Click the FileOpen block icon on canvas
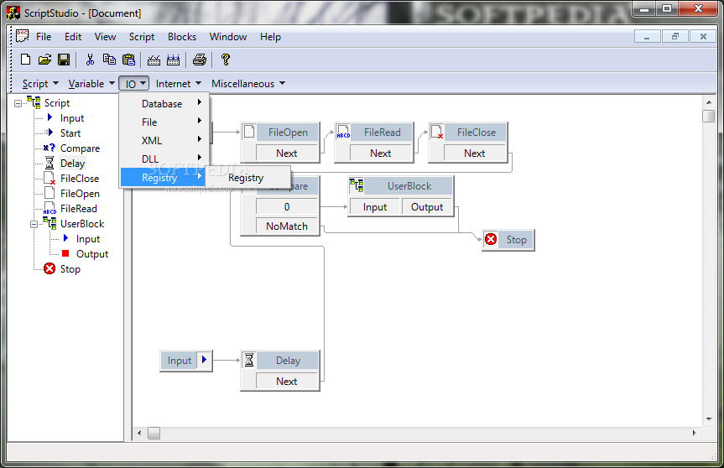724x468 pixels. (x=249, y=132)
